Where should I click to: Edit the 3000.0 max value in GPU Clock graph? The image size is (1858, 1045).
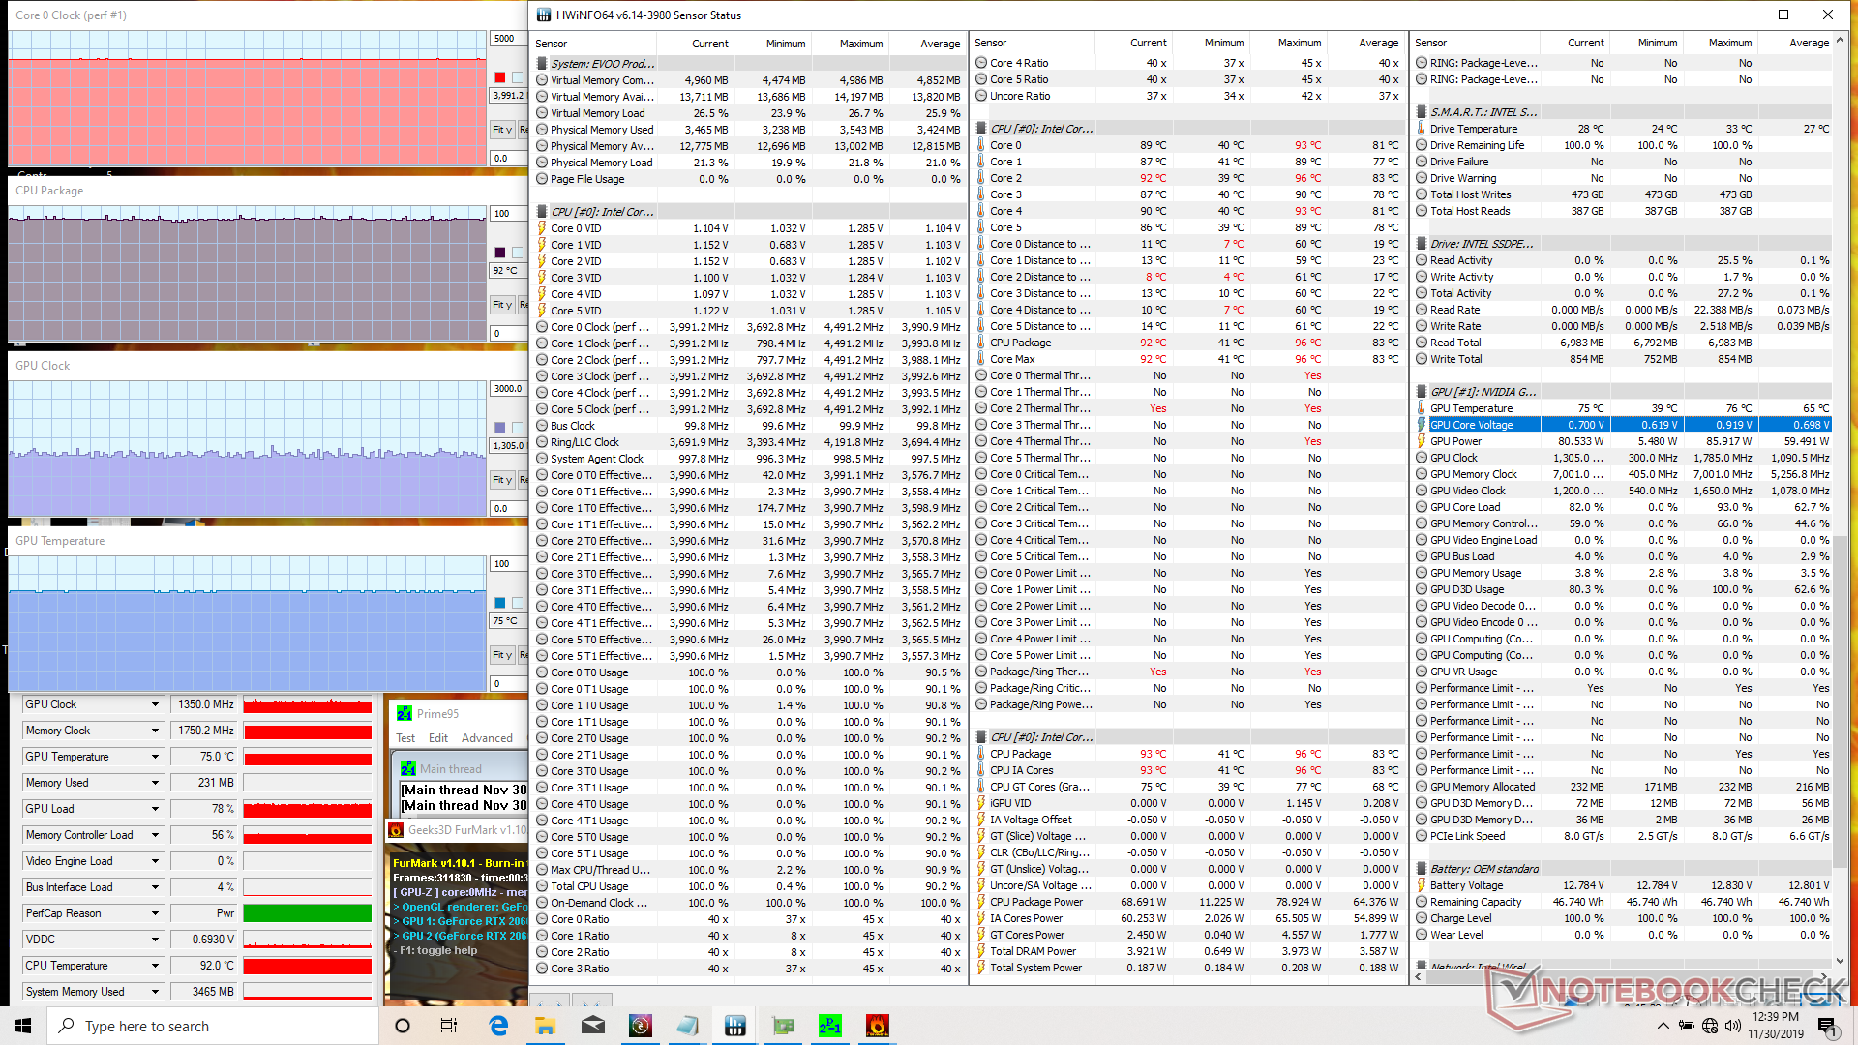[x=508, y=389]
